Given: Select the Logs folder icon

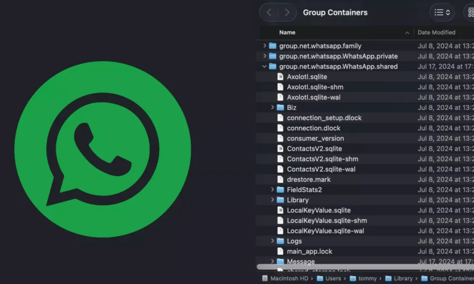Looking at the screenshot, I should click(281, 240).
